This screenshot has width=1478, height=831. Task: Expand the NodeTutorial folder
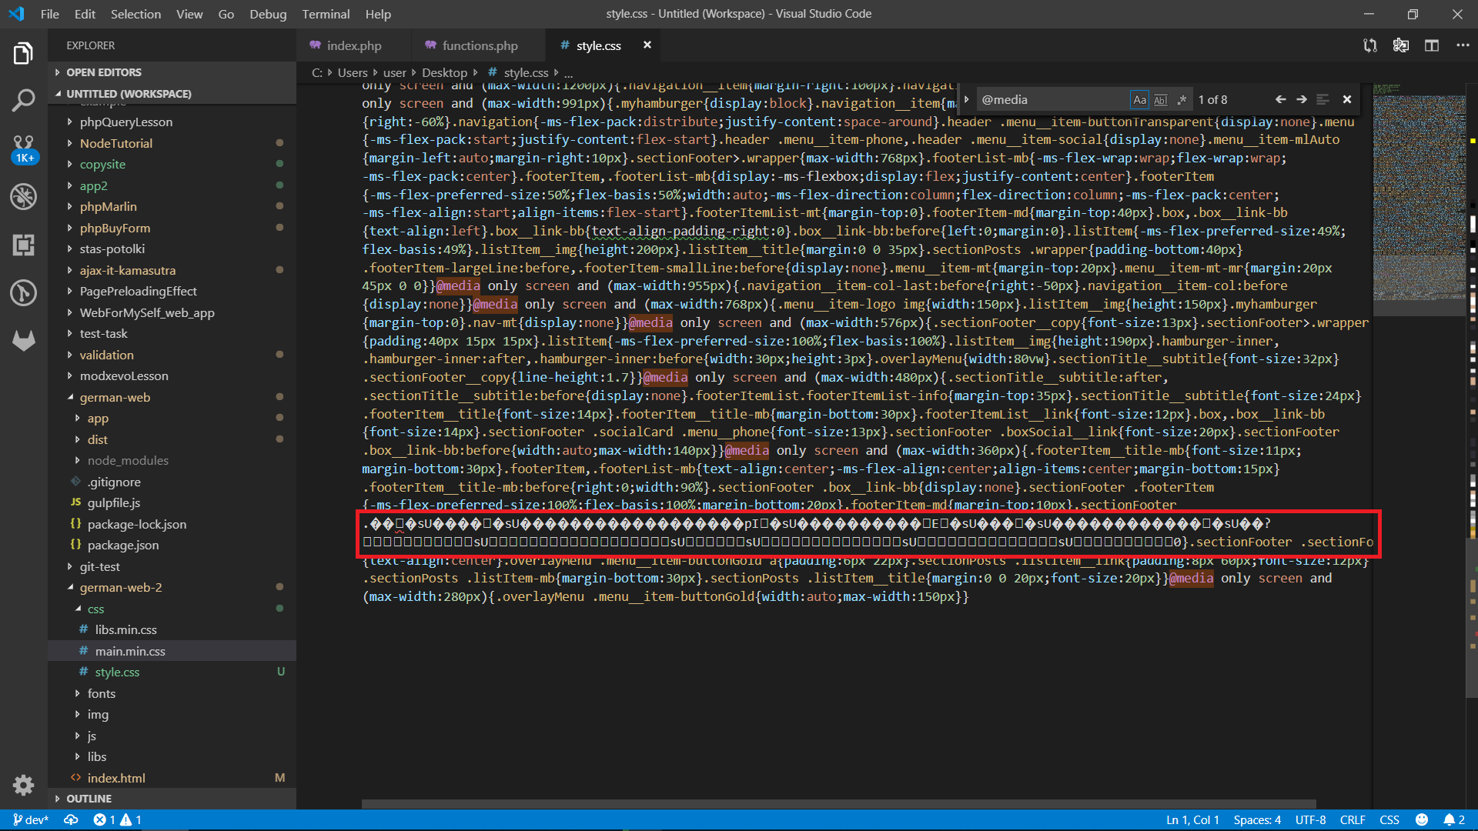(x=172, y=143)
